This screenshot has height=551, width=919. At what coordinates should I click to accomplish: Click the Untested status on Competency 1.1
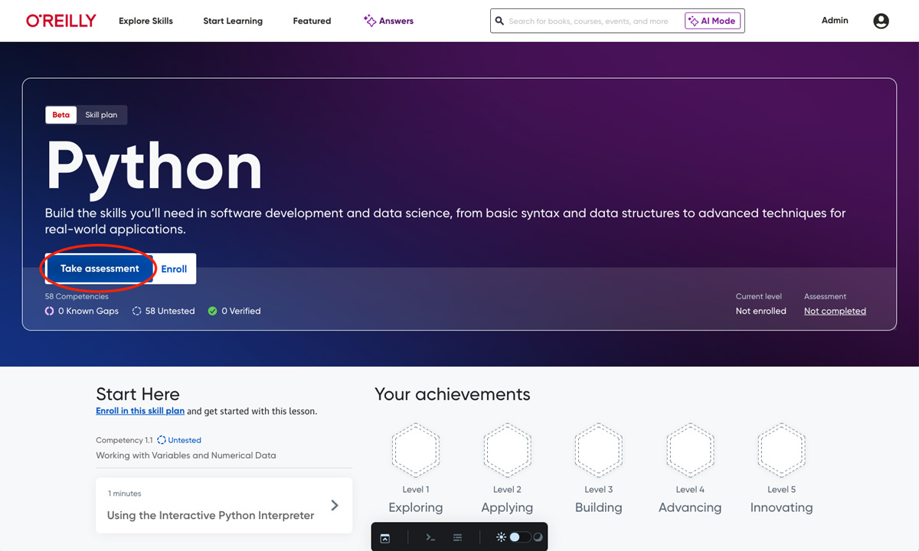(179, 440)
